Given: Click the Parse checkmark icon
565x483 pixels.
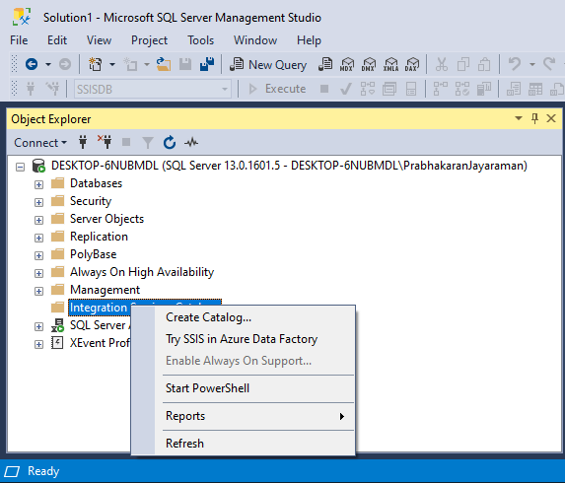Looking at the screenshot, I should point(346,89).
